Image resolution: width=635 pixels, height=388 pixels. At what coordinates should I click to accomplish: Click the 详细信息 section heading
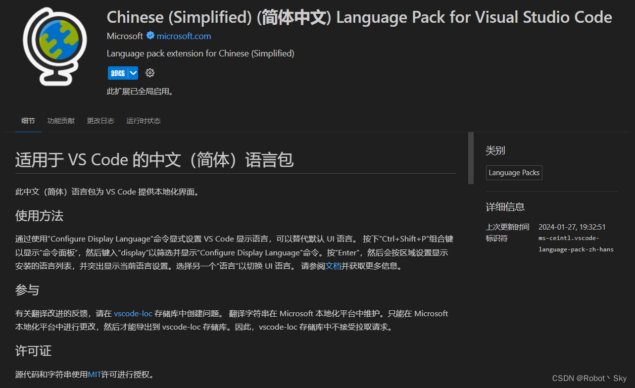click(505, 207)
